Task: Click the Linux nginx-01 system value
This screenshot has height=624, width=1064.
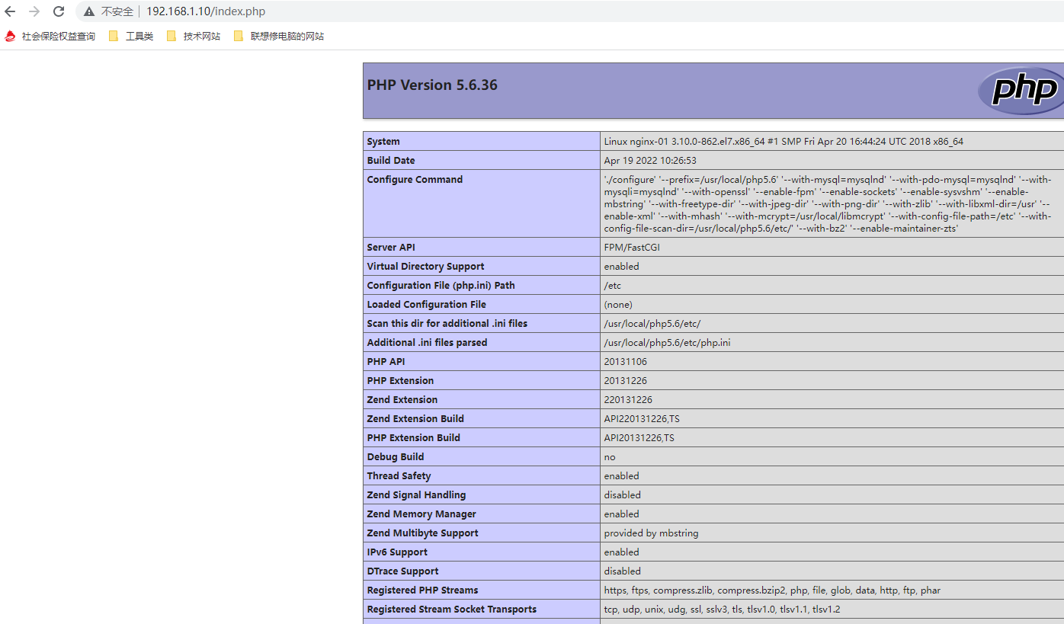Action: (784, 142)
